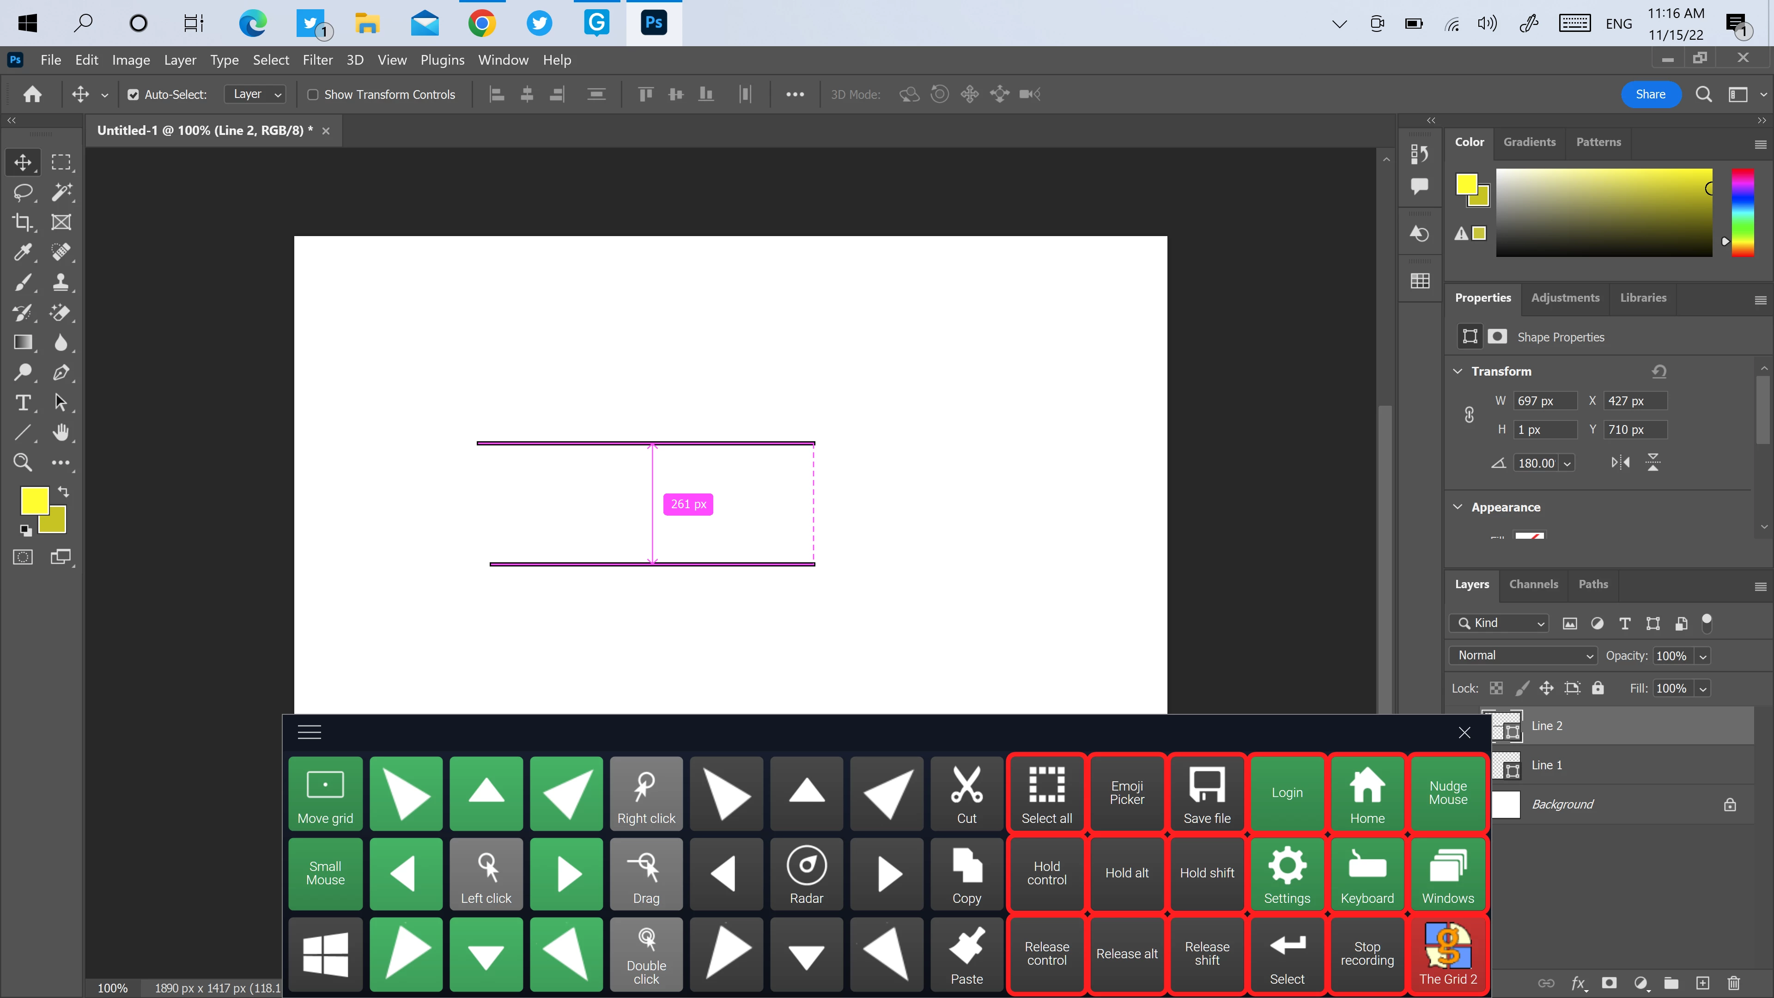1774x998 pixels.
Task: Select the Type tool in toolbar
Action: point(23,402)
